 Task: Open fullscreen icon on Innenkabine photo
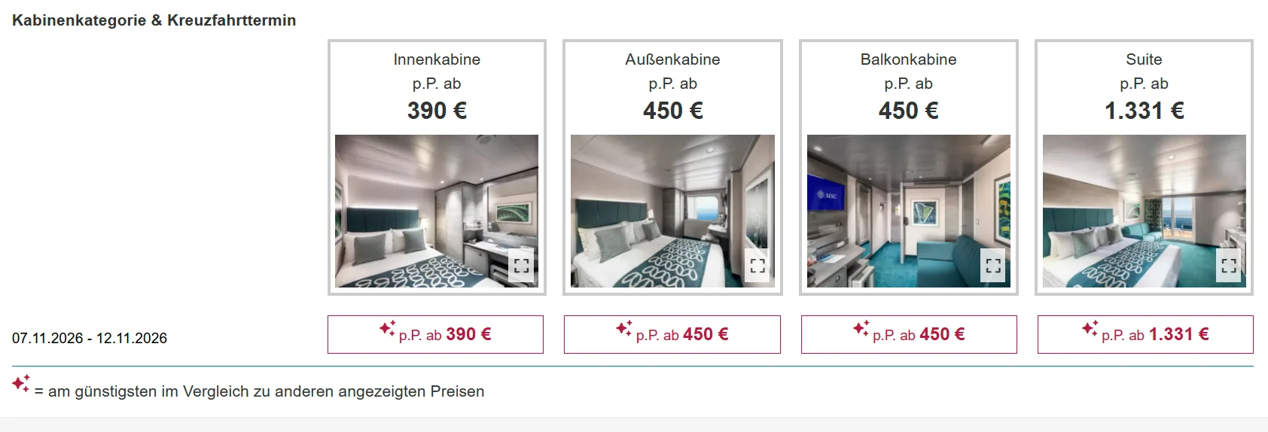pos(521,266)
